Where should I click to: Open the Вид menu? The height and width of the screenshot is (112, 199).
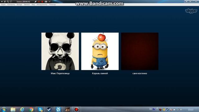click(x=33, y=5)
